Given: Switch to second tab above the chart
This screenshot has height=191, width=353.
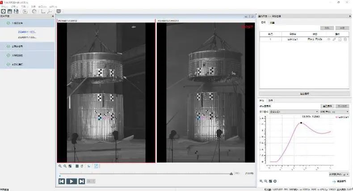Looking at the screenshot, I should coord(271,101).
